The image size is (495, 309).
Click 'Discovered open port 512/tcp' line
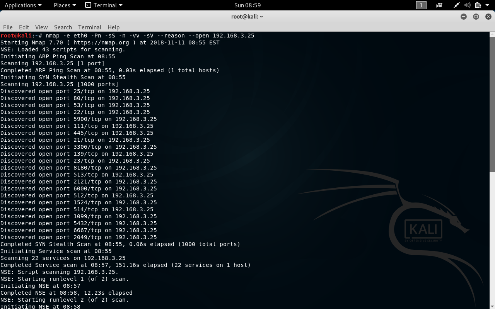(x=77, y=195)
